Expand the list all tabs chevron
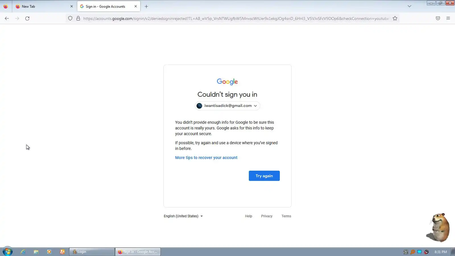Screen dimensions: 455x256 tap(409, 6)
